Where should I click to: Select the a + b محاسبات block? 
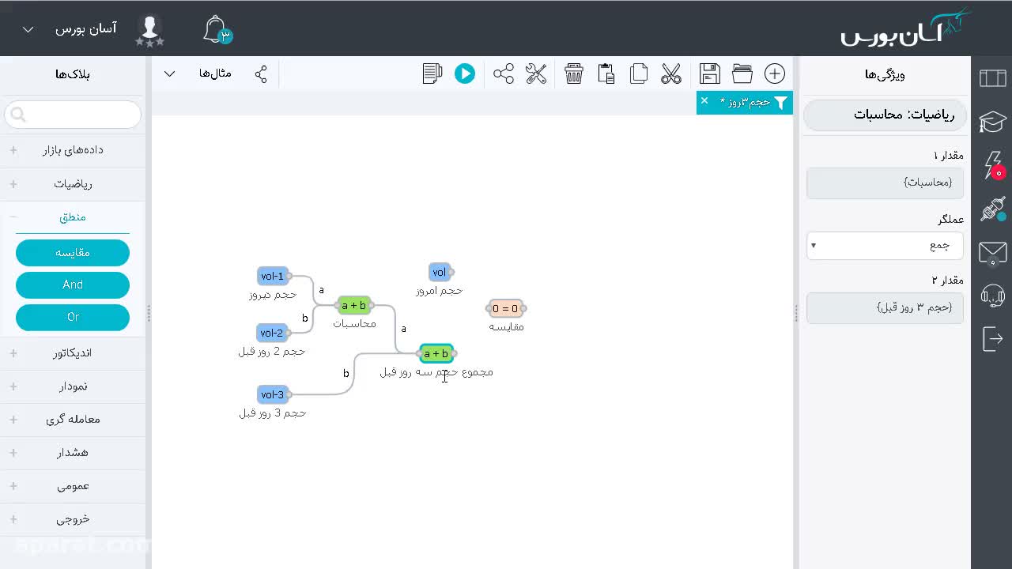(353, 305)
